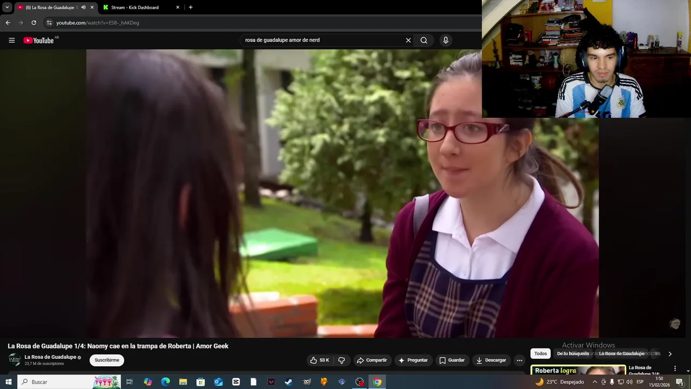The width and height of the screenshot is (691, 389).
Task: Click the Descargar button
Action: click(491, 360)
